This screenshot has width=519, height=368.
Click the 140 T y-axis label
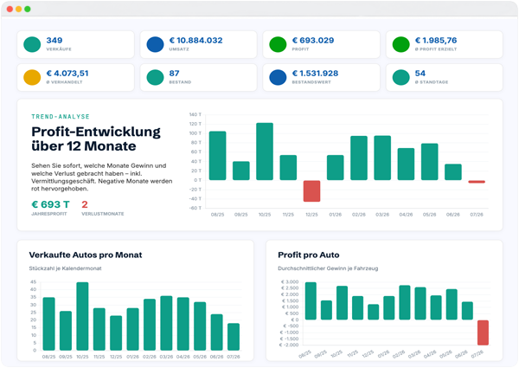pos(195,114)
